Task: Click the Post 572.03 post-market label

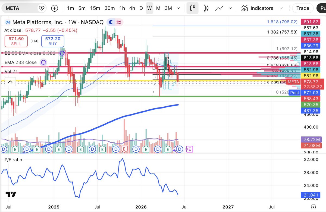Action: [304, 93]
